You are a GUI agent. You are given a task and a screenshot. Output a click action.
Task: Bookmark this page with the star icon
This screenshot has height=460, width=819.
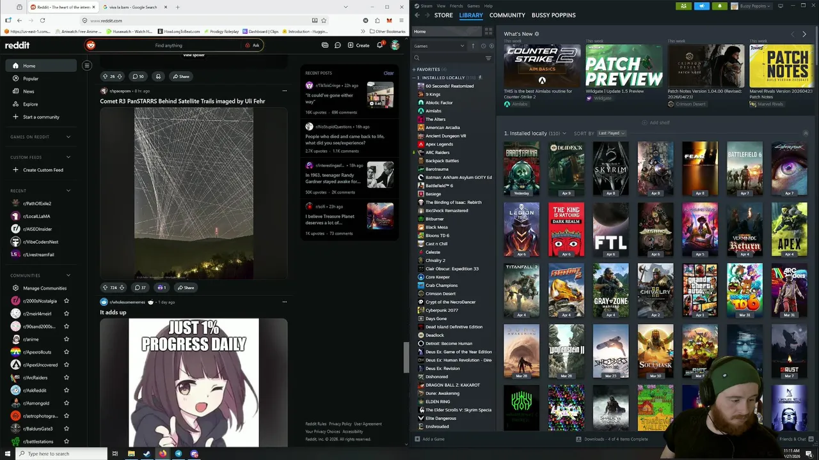point(324,20)
